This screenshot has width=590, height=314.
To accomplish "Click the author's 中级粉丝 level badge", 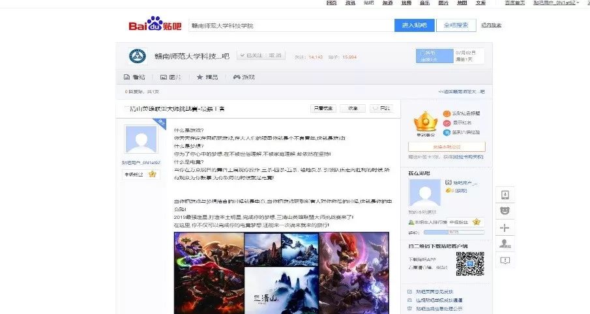I will pos(141,175).
